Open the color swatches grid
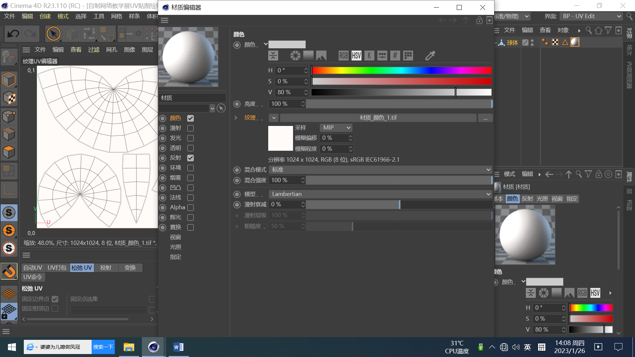This screenshot has width=635, height=357. coord(408,56)
